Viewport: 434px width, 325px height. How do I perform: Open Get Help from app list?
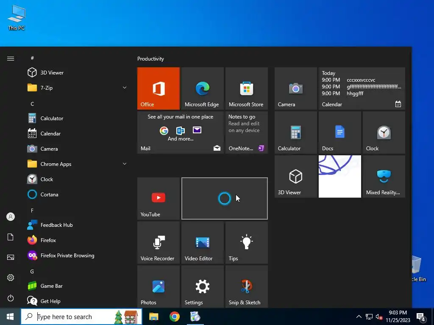tap(78, 301)
